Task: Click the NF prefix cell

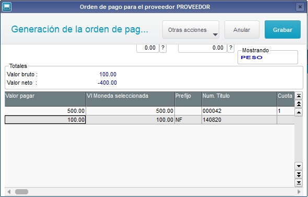Action: 188,120
